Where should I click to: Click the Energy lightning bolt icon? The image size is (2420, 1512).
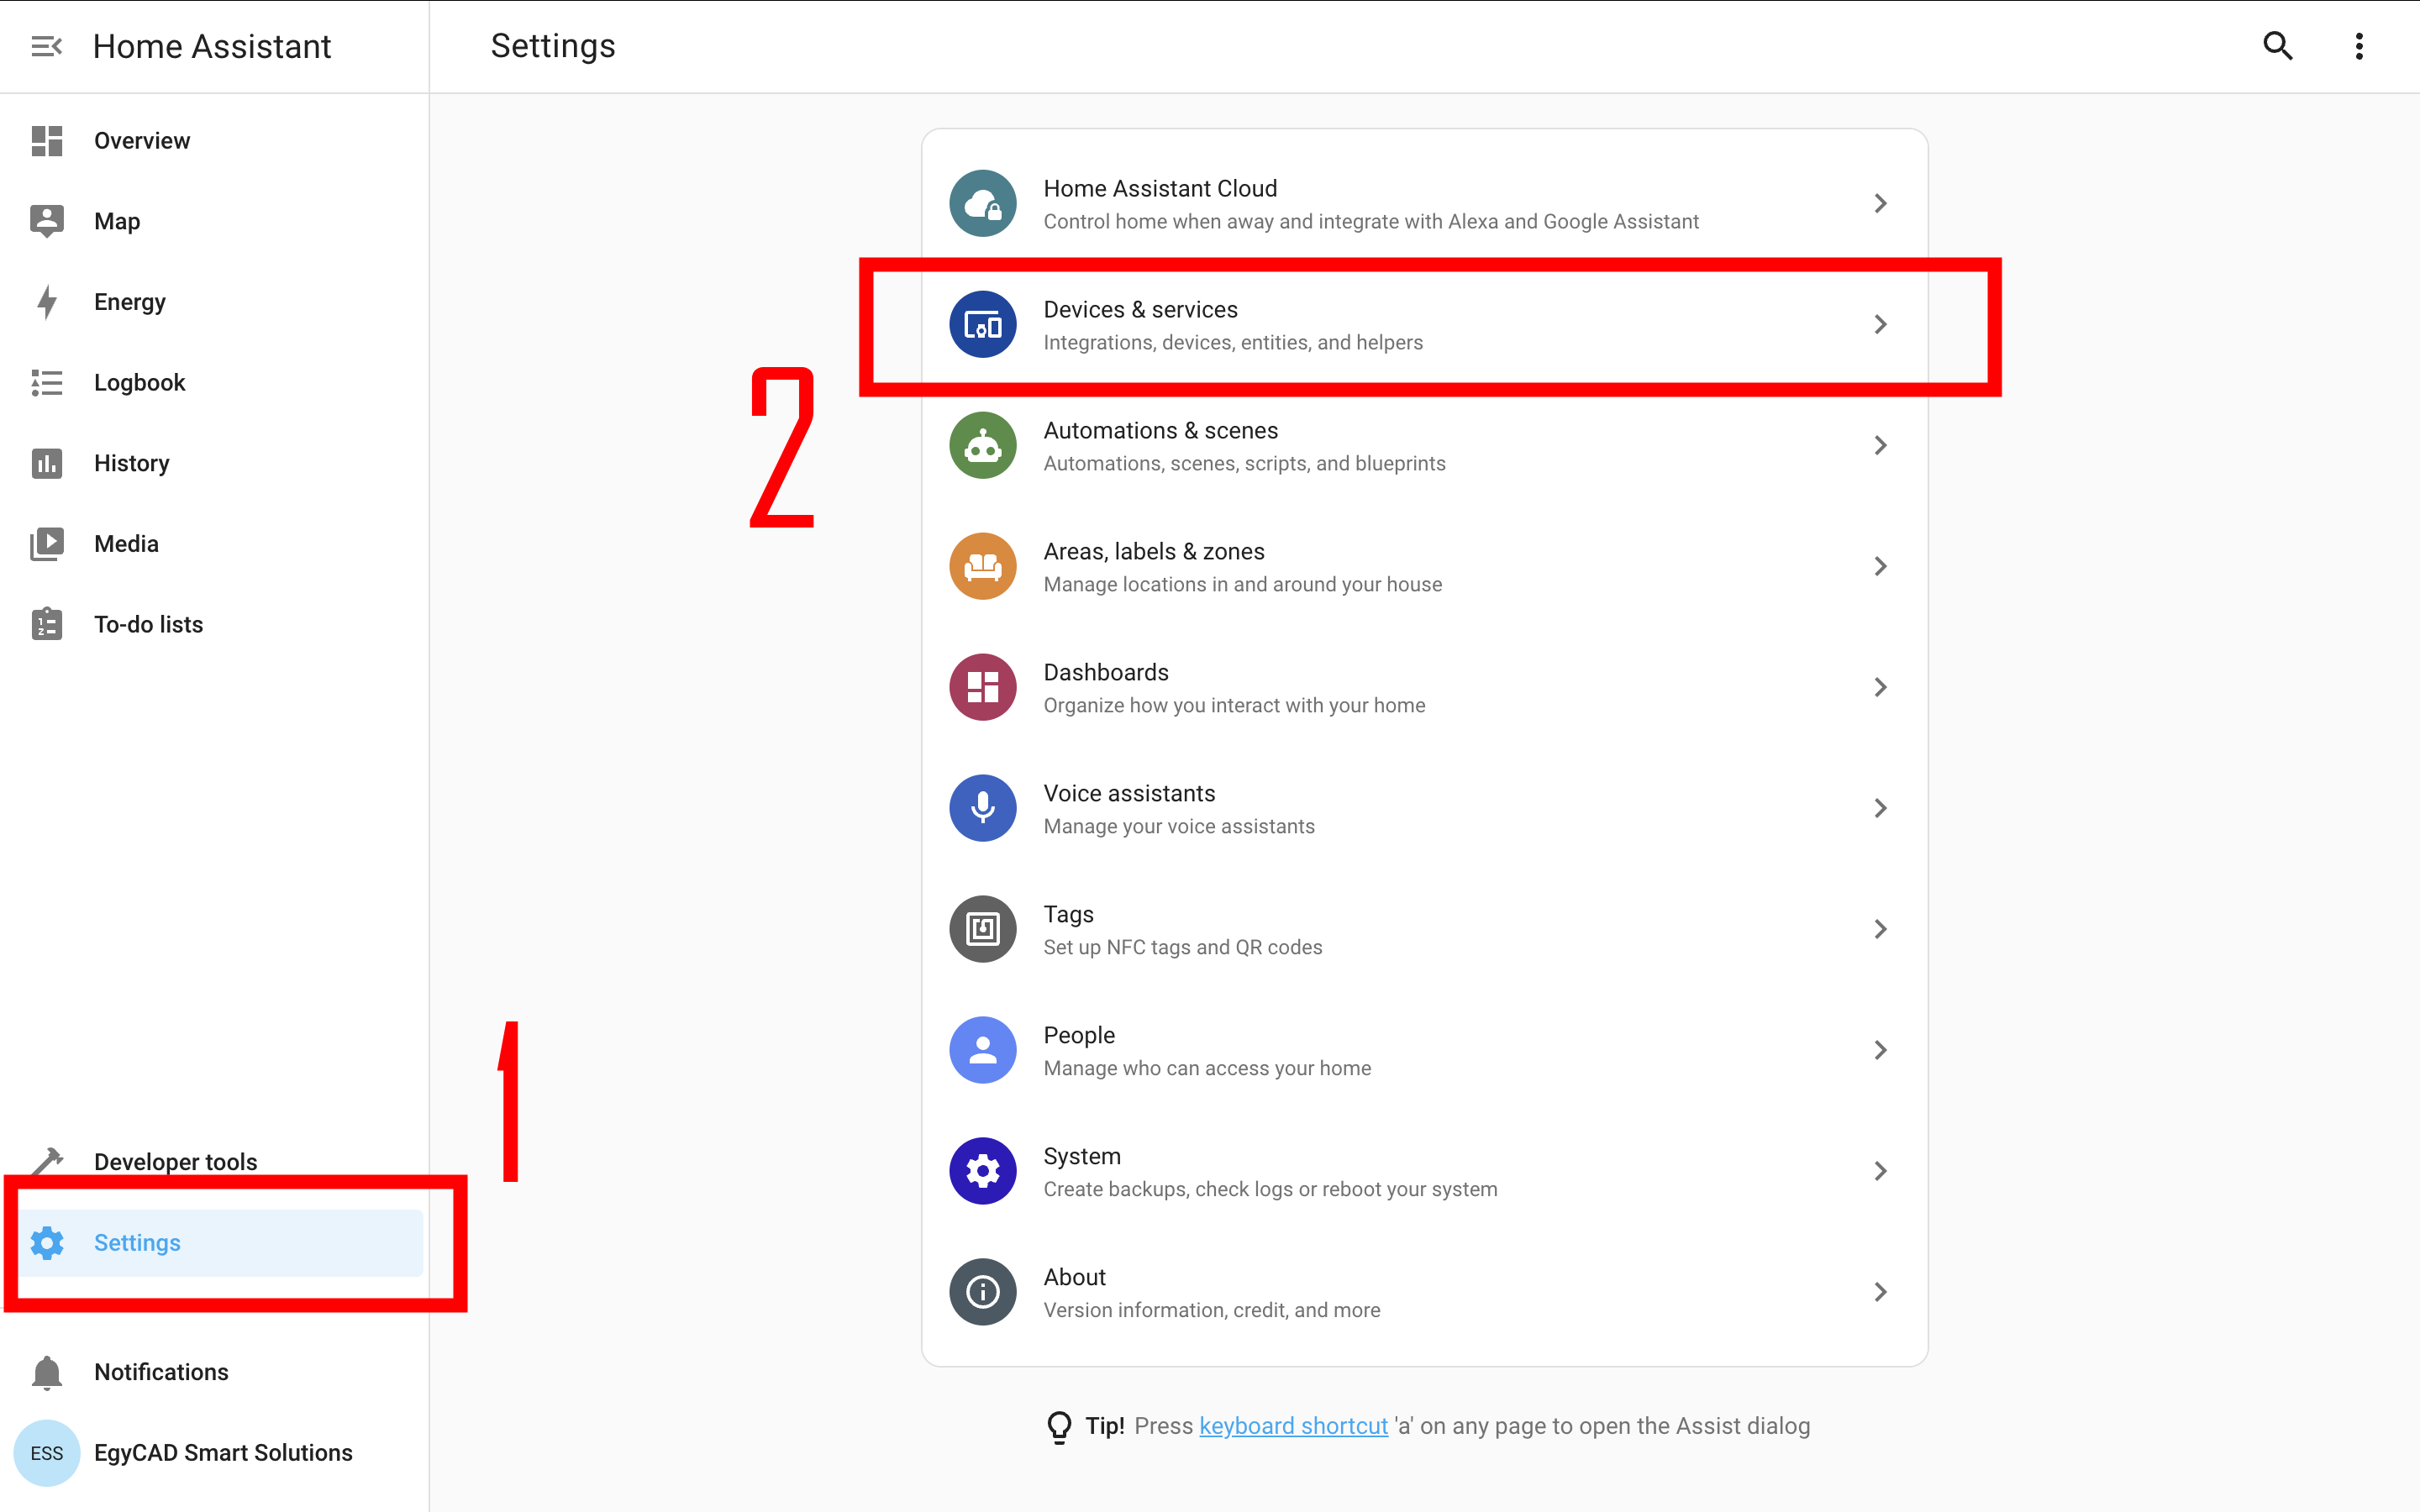point(47,302)
